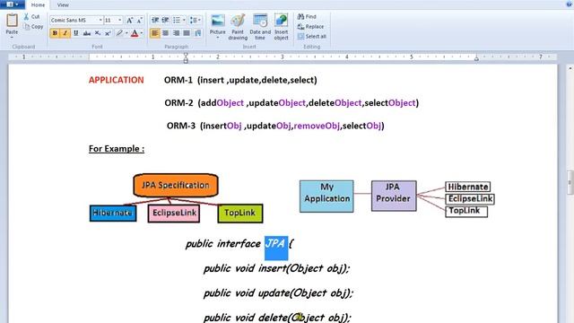This screenshot has height=323, width=574.
Task: Copy the selected text
Action: pyautogui.click(x=33, y=27)
